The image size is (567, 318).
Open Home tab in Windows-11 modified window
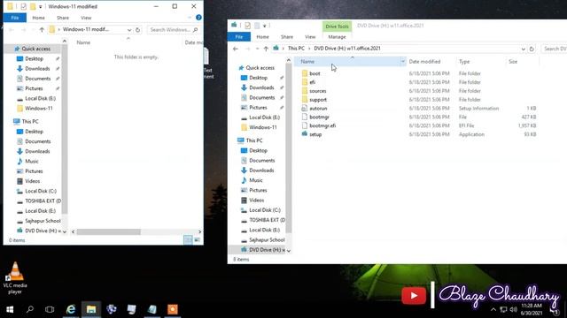coord(38,18)
